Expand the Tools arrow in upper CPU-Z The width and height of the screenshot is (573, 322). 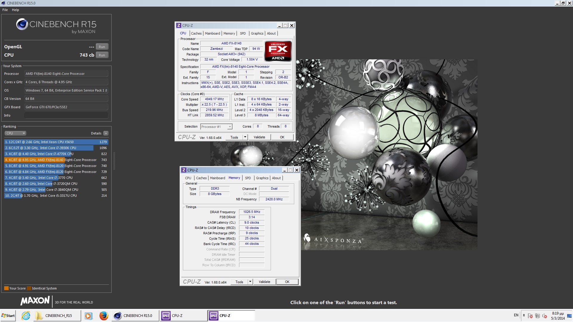(245, 137)
